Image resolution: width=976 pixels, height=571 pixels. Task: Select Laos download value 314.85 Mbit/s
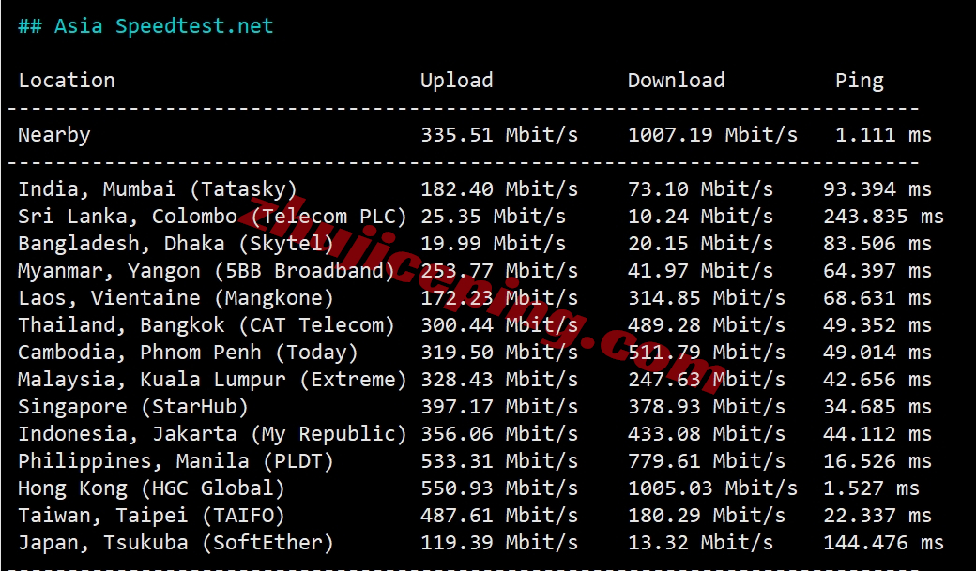(x=707, y=298)
